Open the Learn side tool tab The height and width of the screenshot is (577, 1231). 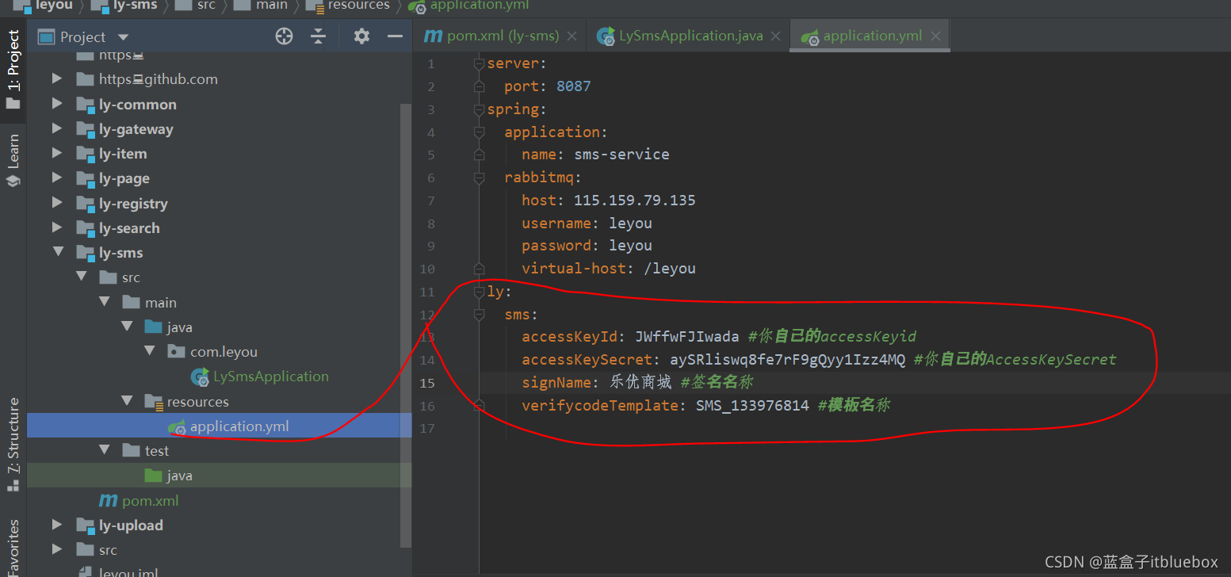(x=13, y=161)
